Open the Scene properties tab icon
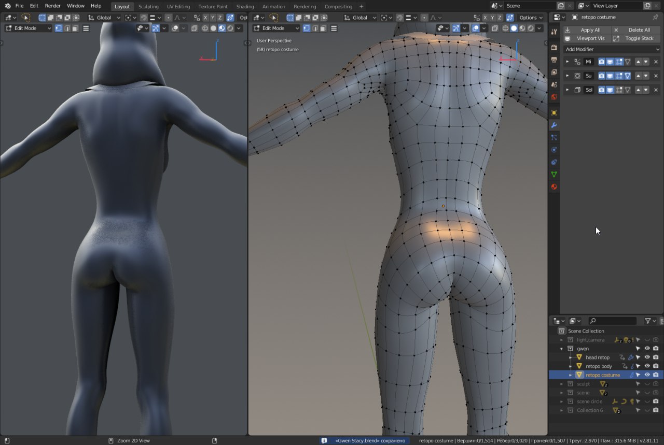Screen dimensions: 664x445 pos(554,84)
